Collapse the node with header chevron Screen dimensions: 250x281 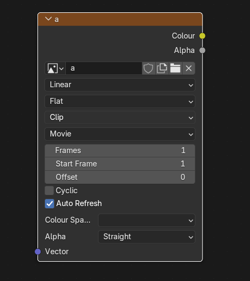(x=48, y=19)
